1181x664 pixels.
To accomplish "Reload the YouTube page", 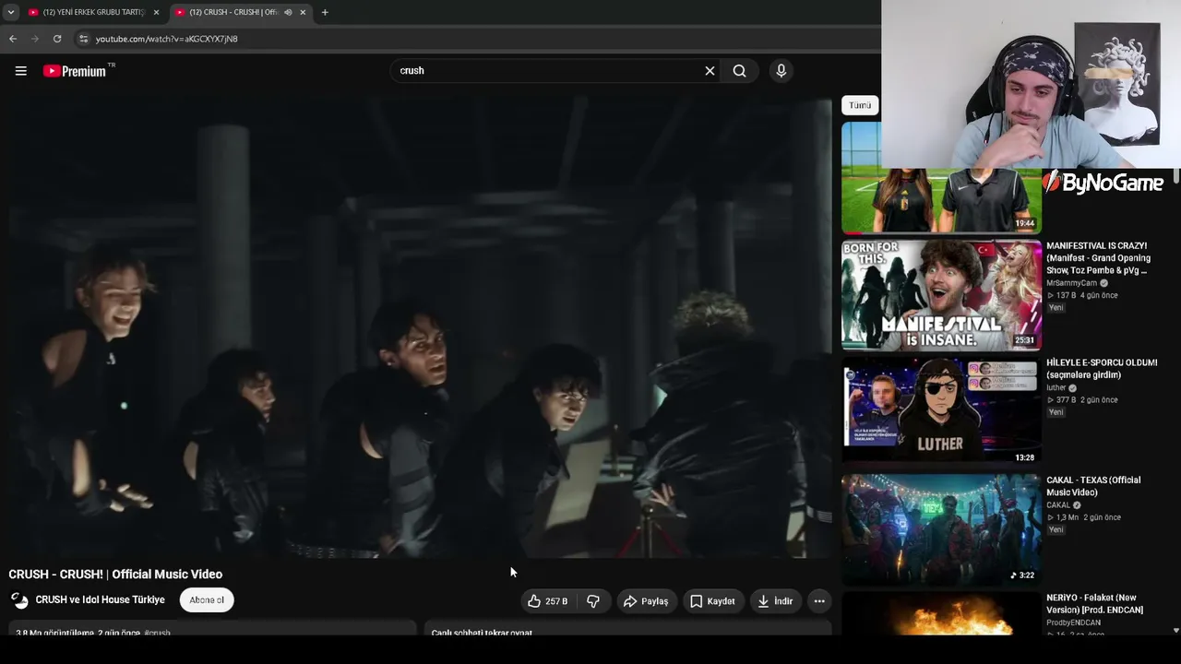I will click(x=57, y=39).
